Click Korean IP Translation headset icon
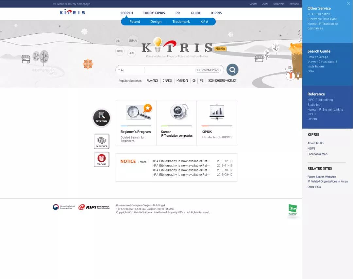353x279 pixels. pos(179,112)
